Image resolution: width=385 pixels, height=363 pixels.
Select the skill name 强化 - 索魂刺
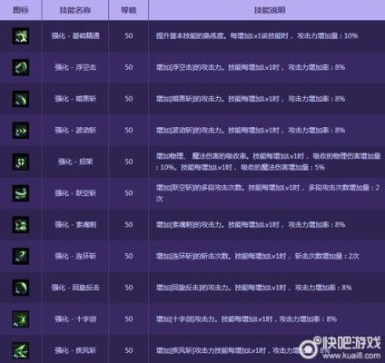[75, 224]
